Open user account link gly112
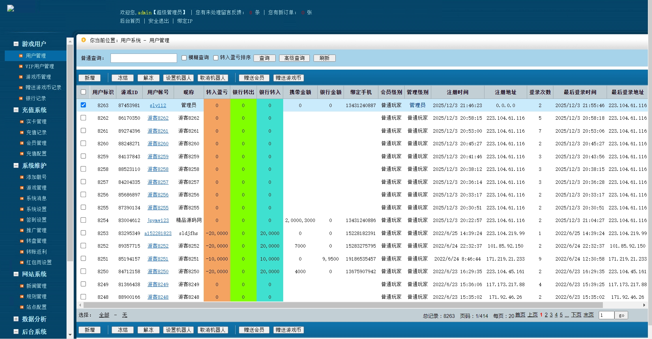Screen dimensions: 652x339 pos(158,105)
